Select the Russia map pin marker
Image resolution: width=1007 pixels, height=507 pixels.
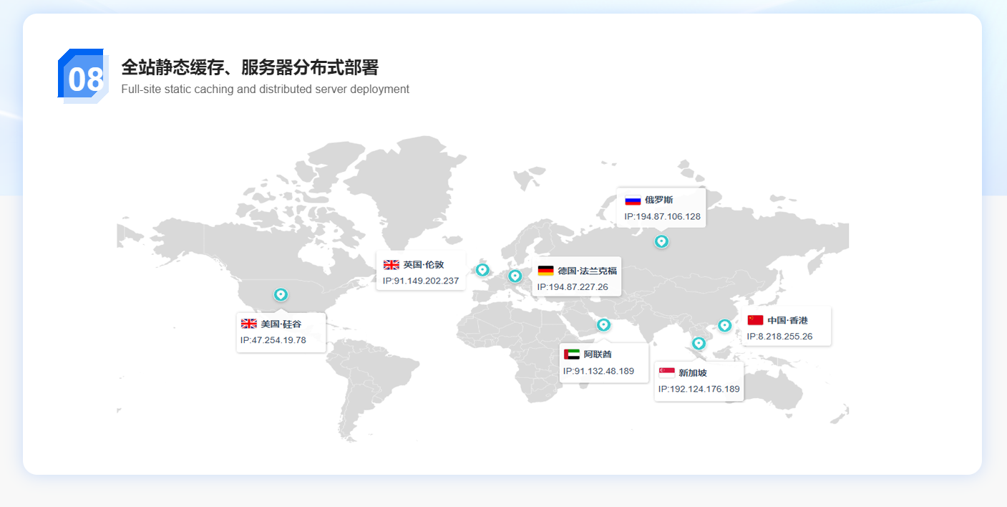pos(661,241)
